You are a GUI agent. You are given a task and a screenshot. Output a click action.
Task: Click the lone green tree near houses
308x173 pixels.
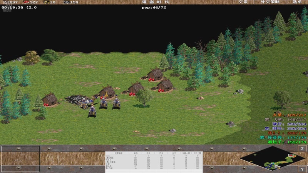pos(144,98)
